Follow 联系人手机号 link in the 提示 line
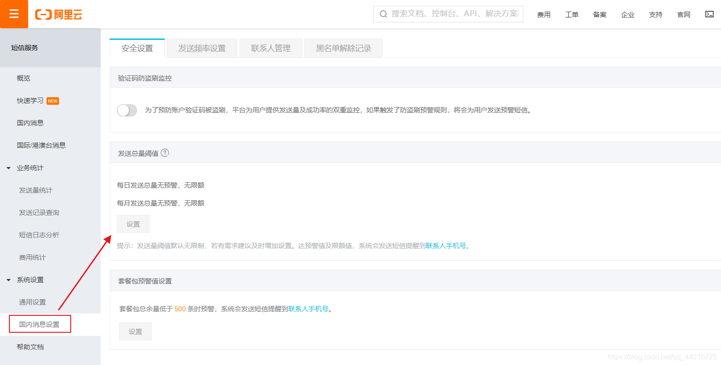Screen dimensions: 721x365 (x=446, y=246)
